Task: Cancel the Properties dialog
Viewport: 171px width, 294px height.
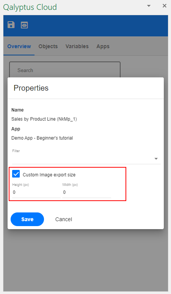Action: pos(64,219)
